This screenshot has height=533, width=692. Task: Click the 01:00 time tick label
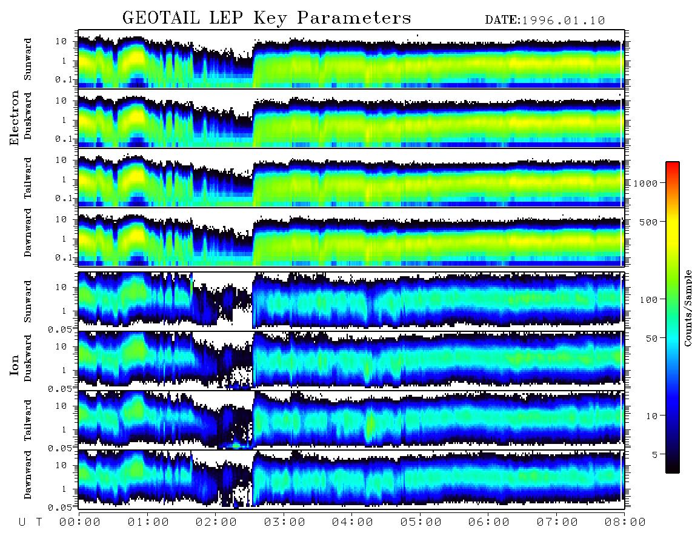148,523
